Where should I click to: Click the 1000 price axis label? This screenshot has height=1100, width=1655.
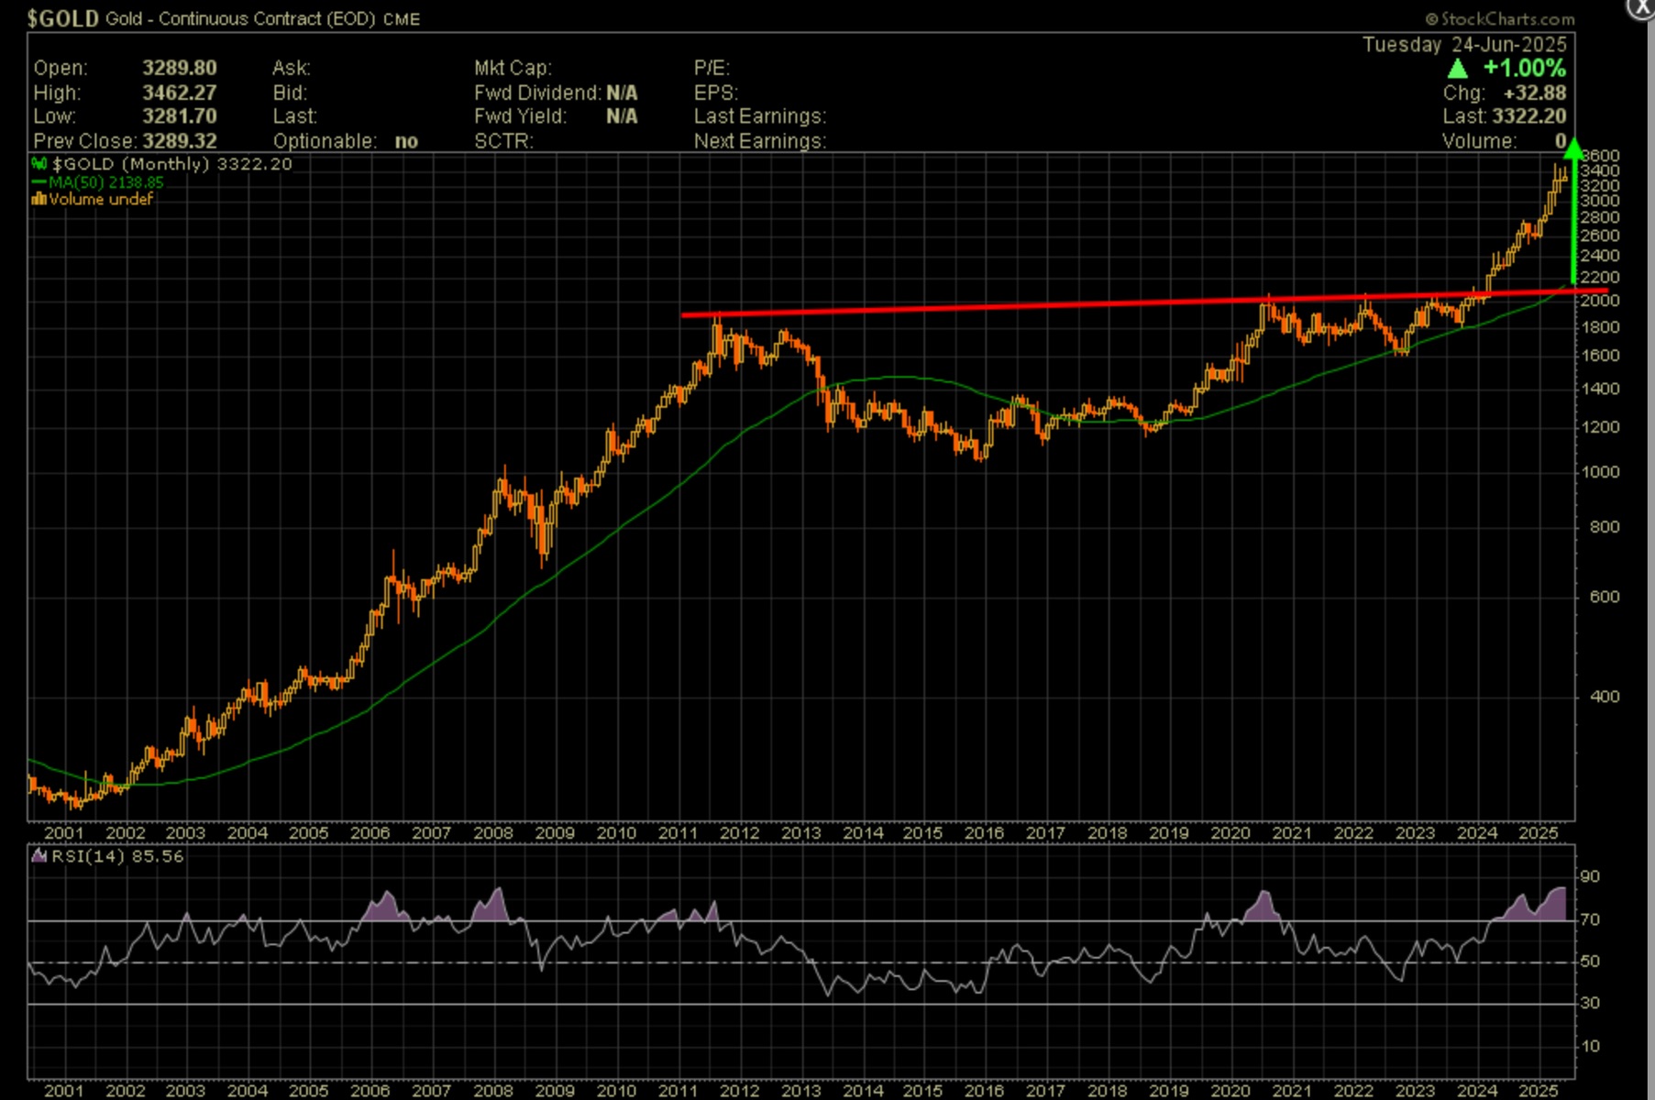(1601, 472)
